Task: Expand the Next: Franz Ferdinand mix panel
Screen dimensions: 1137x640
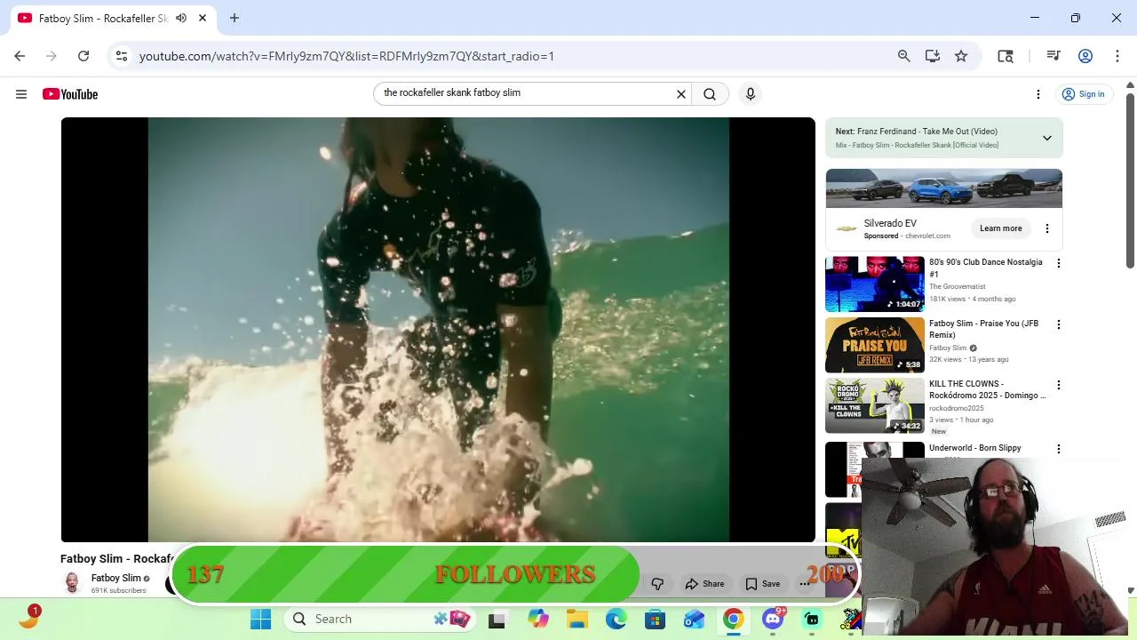Action: coord(1047,138)
